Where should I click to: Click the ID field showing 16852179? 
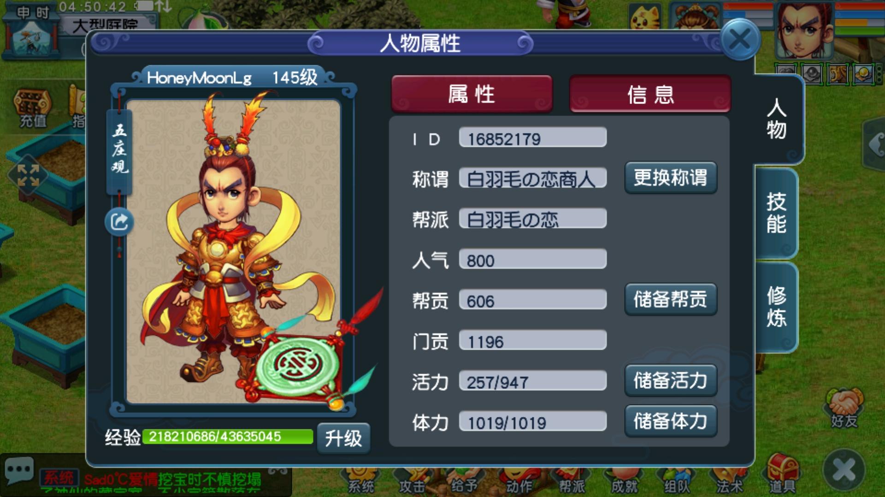tap(532, 138)
